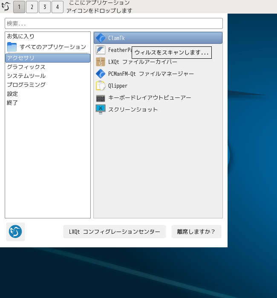277x298 pixels.
Task: Launch キーボードレイアウトビューアー entry
Action: pos(158,97)
